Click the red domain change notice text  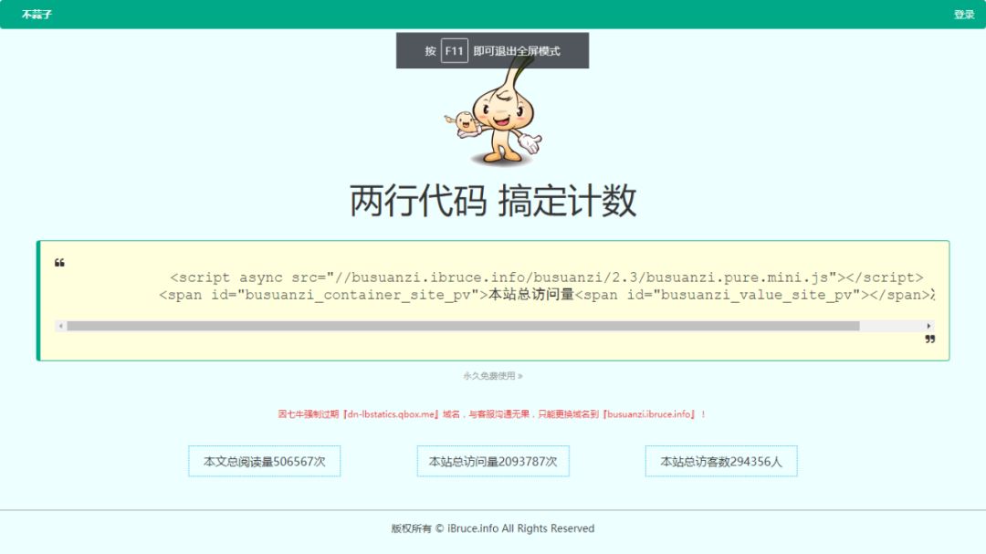coord(492,414)
